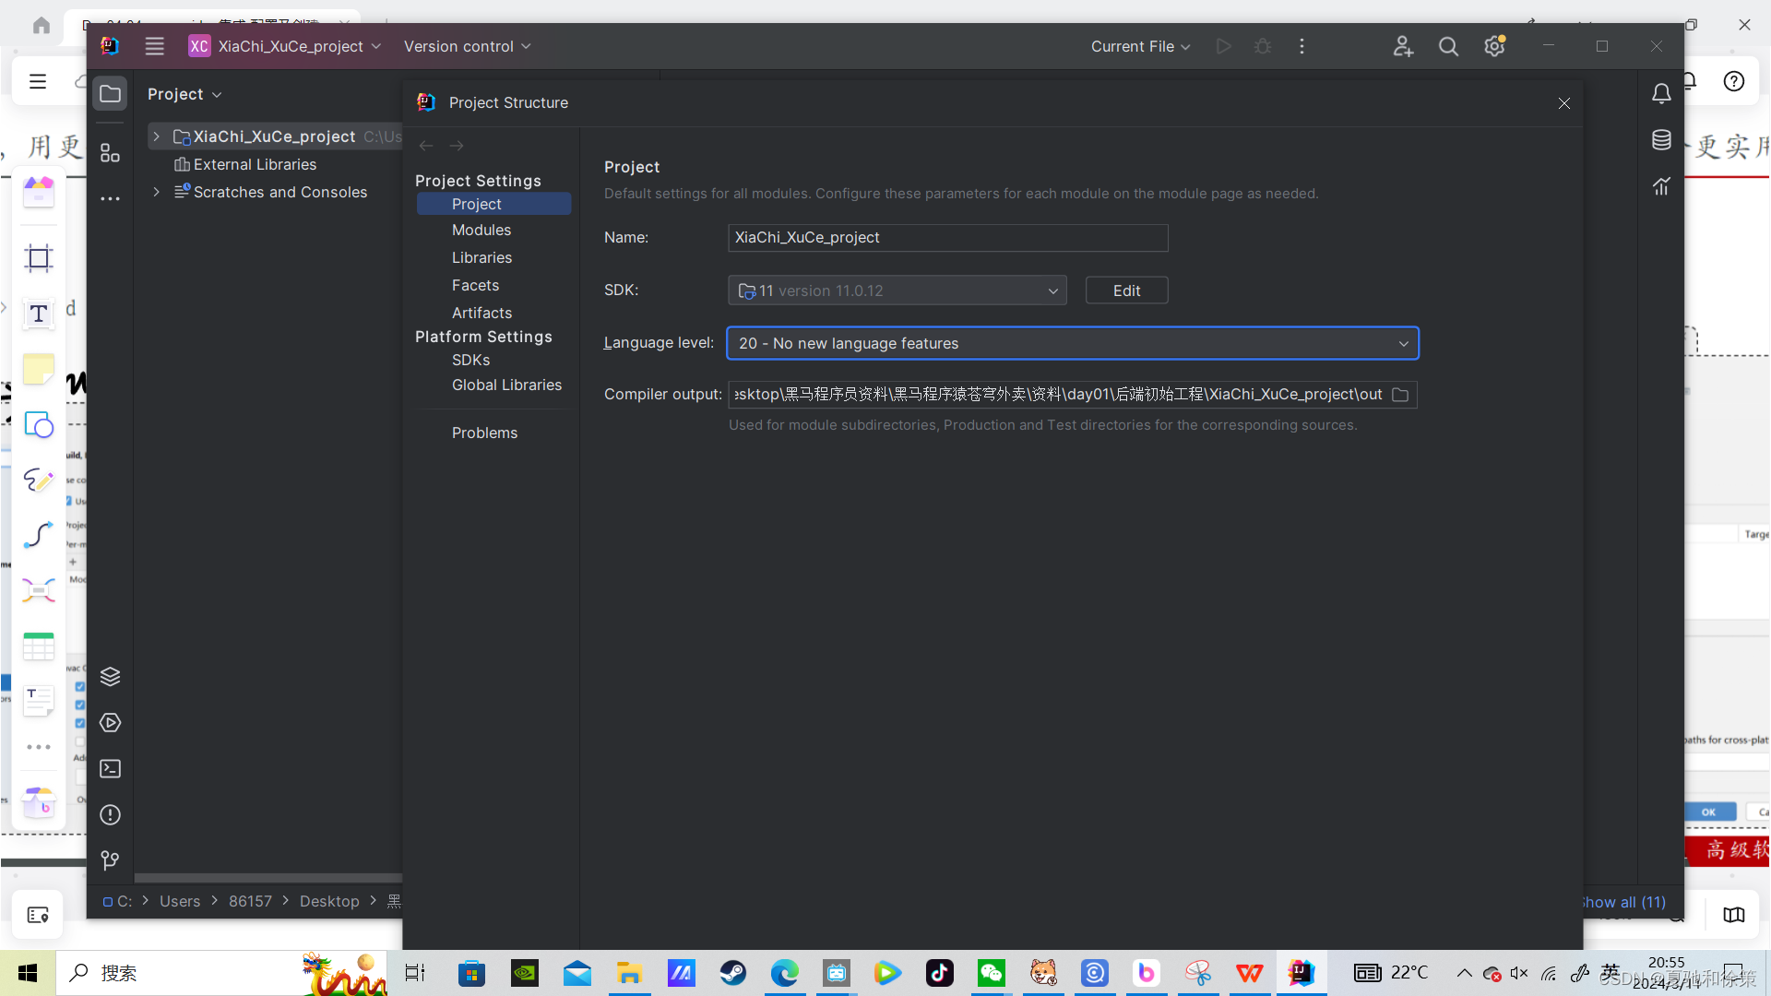The width and height of the screenshot is (1771, 996).
Task: Click the project Name input field
Action: click(947, 238)
